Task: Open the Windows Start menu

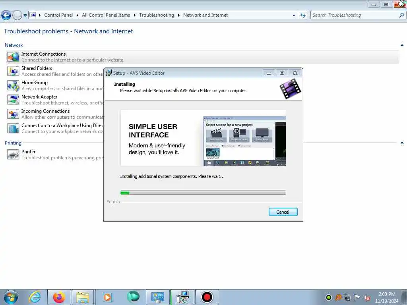Action: pos(11,297)
